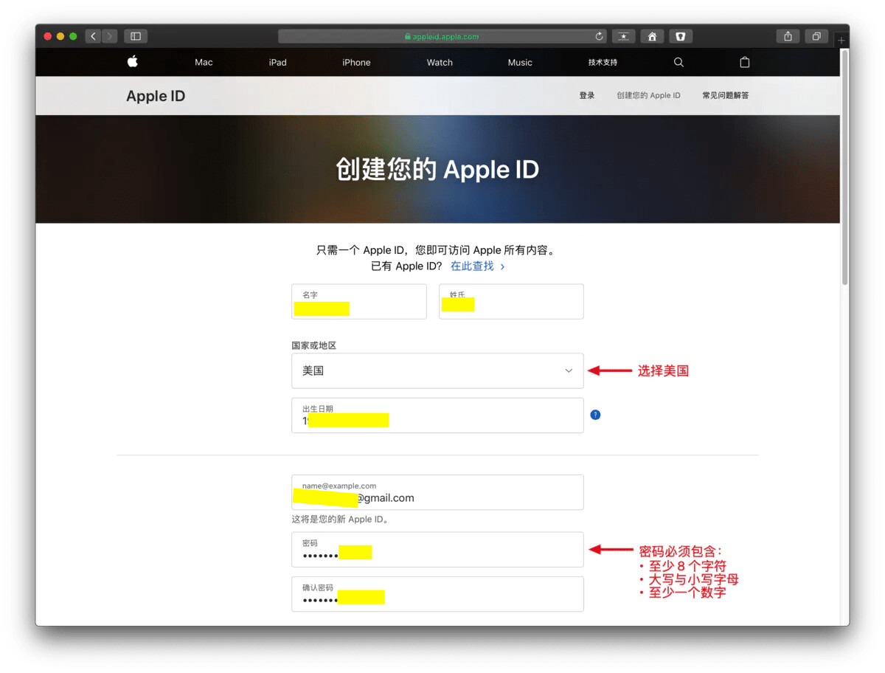Open the search magnifier icon
The image size is (885, 673).
pyautogui.click(x=678, y=62)
